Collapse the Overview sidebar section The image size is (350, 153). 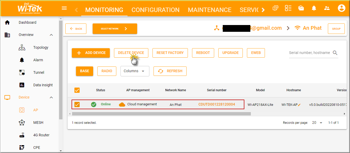51,35
